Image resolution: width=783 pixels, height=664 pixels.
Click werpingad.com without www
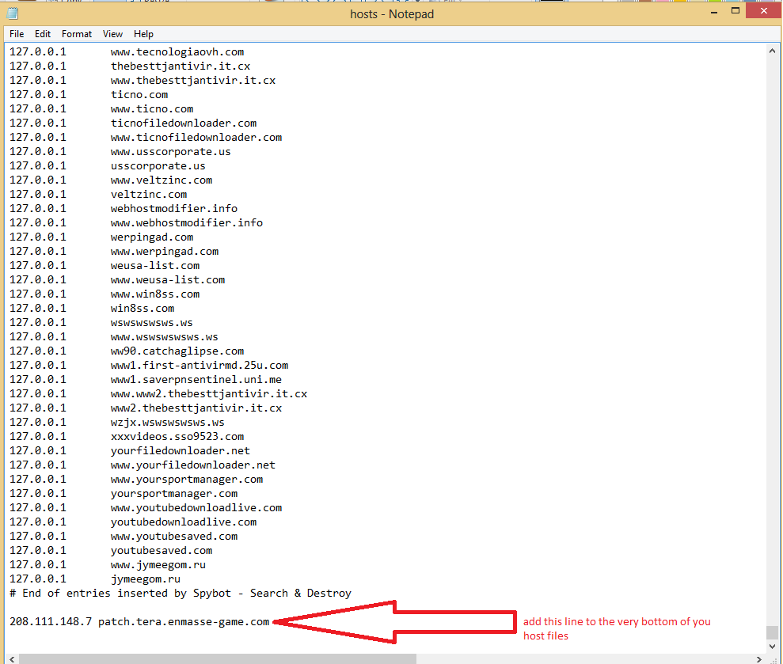pyautogui.click(x=152, y=237)
